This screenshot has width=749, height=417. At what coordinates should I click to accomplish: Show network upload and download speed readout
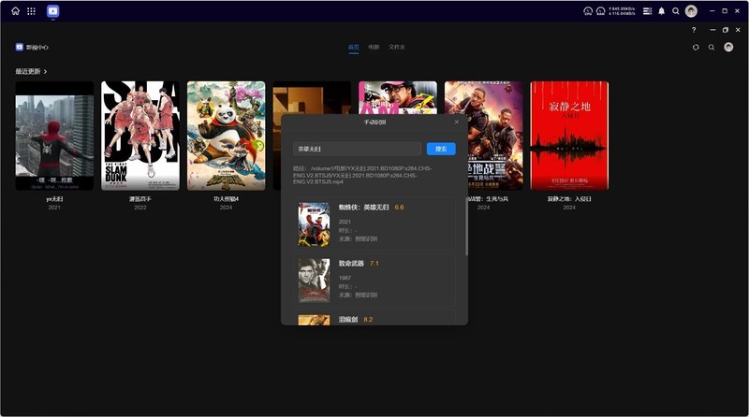[x=622, y=11]
